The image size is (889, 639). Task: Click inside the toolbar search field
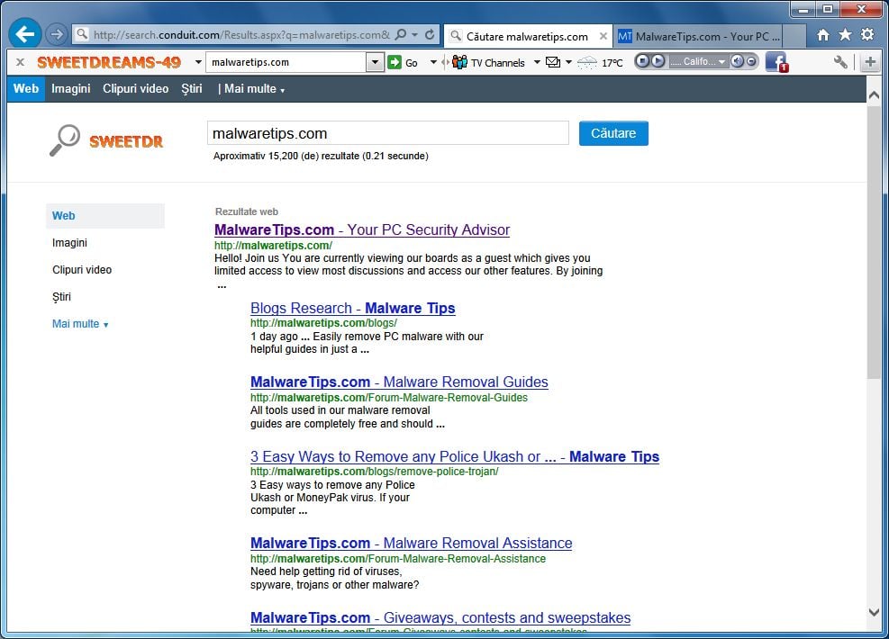click(286, 62)
